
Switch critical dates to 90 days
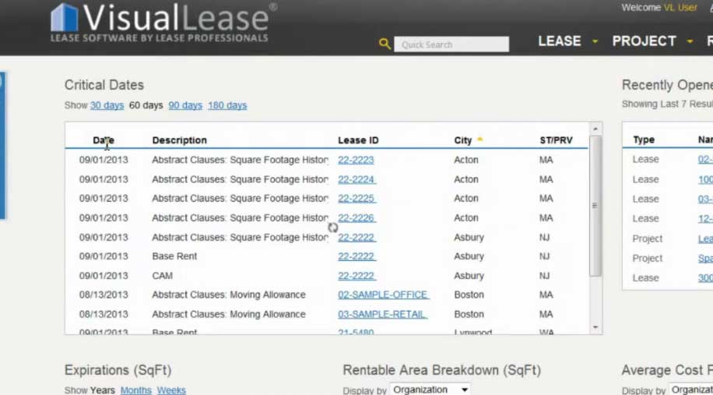point(185,105)
